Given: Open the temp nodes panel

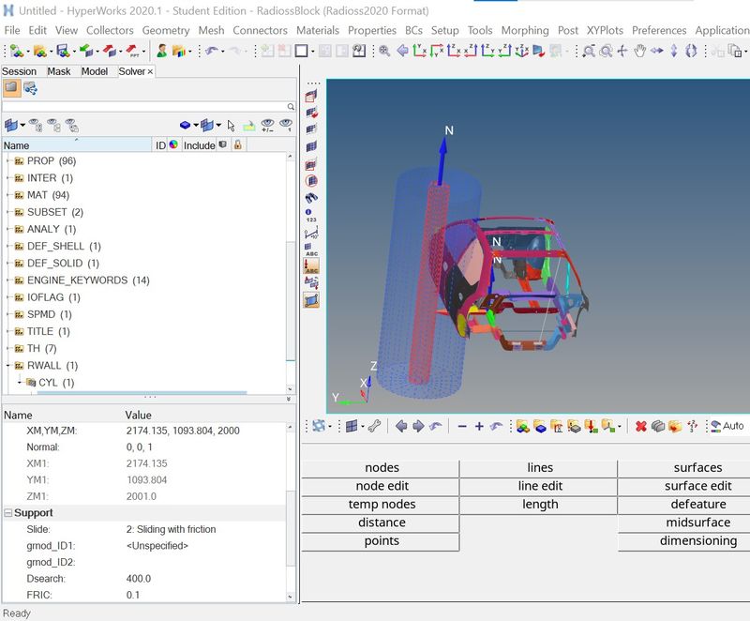Looking at the screenshot, I should (382, 505).
